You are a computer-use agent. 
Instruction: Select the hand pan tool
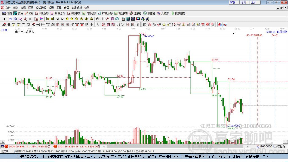tap(98, 19)
